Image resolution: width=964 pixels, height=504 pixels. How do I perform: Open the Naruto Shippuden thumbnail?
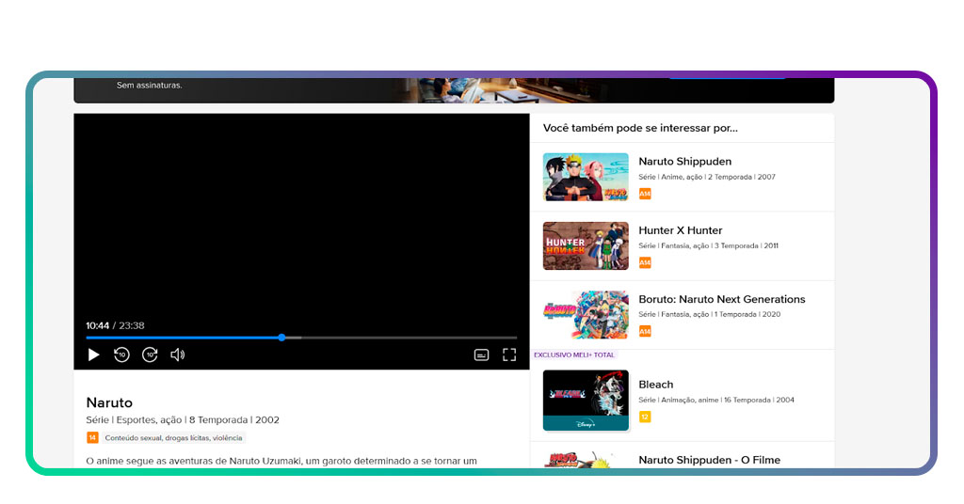586,177
